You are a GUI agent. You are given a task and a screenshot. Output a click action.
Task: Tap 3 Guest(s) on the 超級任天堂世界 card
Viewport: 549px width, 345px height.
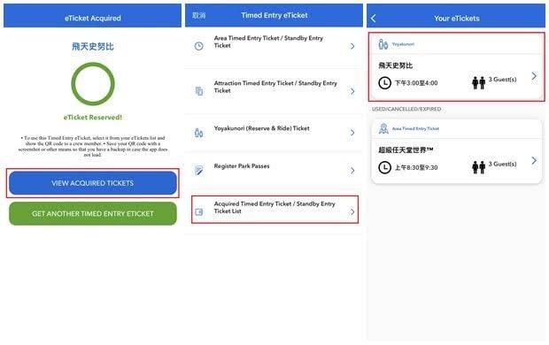coord(502,165)
